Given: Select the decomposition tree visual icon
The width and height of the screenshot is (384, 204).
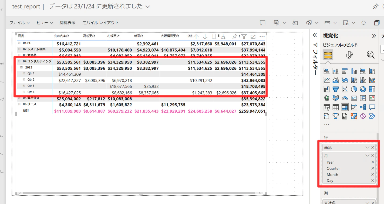Looking at the screenshot, I should [363, 107].
